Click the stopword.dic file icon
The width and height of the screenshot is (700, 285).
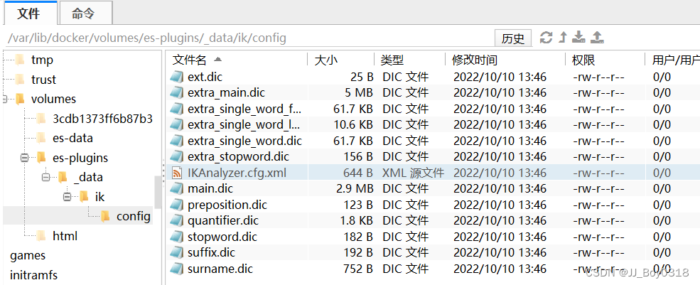click(177, 237)
